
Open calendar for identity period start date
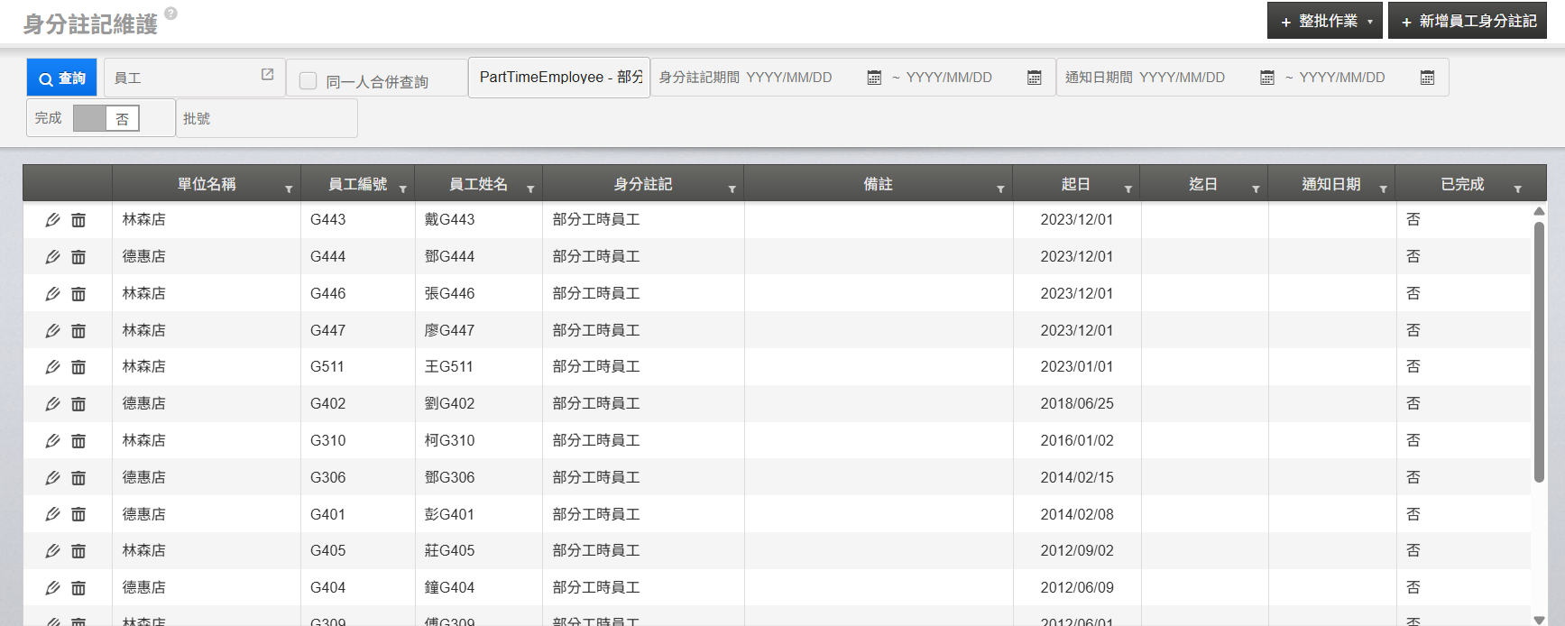tap(873, 78)
